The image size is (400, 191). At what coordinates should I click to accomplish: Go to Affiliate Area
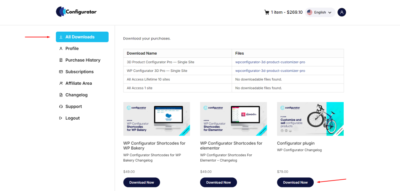(79, 83)
